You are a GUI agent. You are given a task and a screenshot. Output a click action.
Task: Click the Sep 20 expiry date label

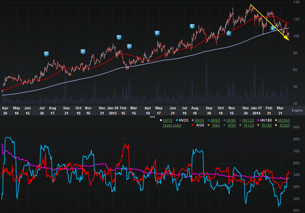click(209, 111)
